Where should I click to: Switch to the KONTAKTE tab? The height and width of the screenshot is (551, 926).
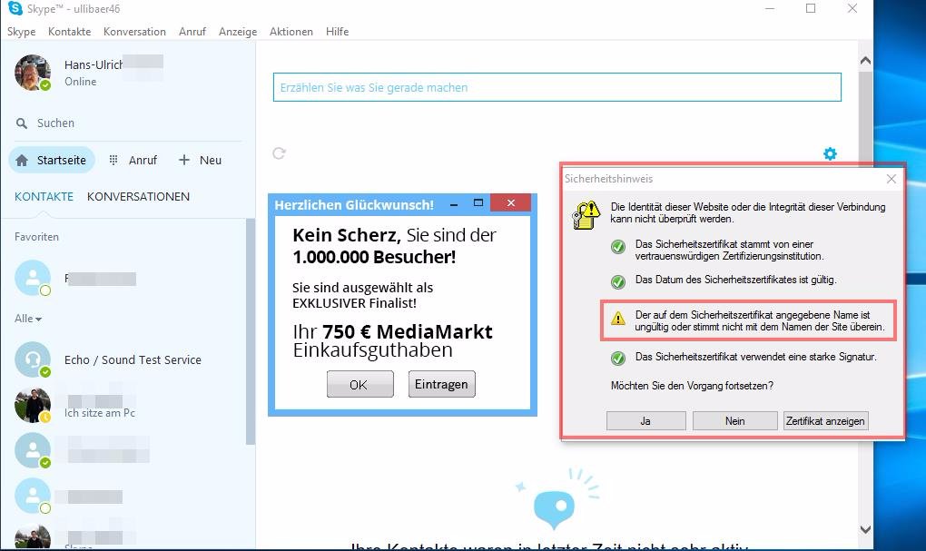[x=44, y=197]
